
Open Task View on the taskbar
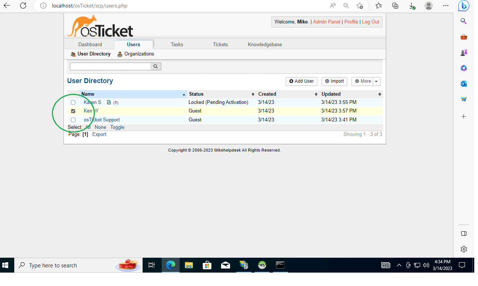click(x=151, y=265)
